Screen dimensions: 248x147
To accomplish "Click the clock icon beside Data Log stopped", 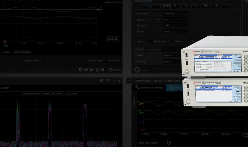I will [x=169, y=143].
